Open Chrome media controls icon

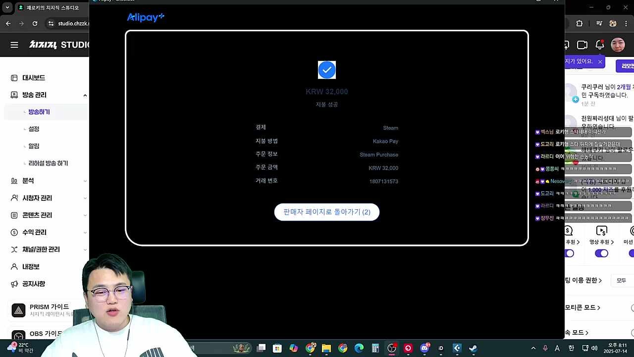(599, 23)
